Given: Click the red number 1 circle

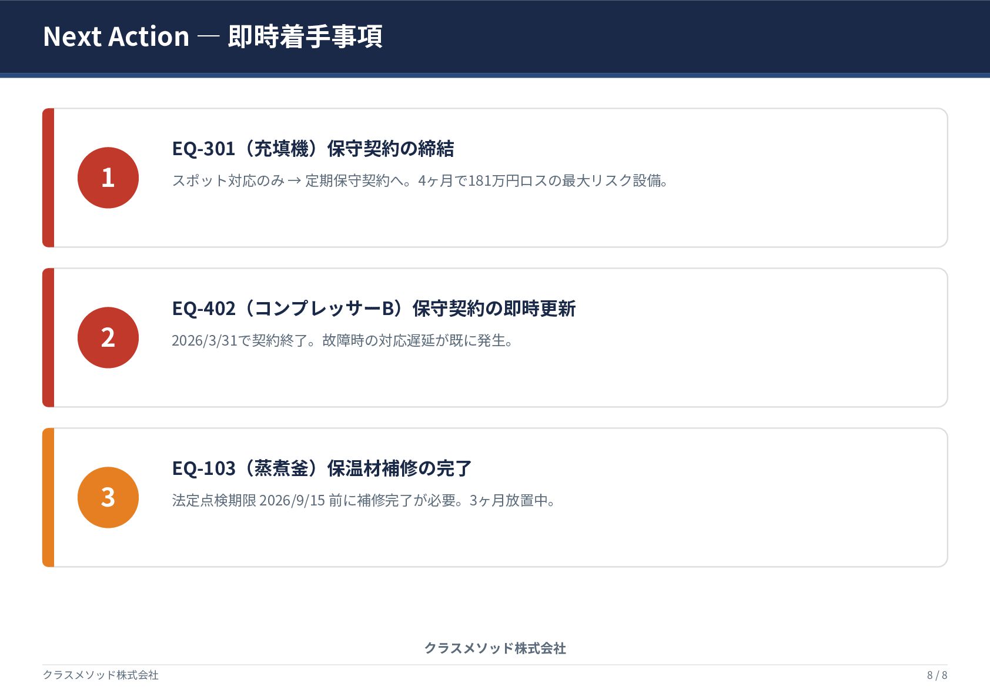Looking at the screenshot, I should tap(108, 177).
